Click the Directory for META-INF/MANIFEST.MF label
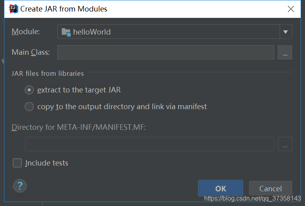The width and height of the screenshot is (305, 206). (79, 127)
